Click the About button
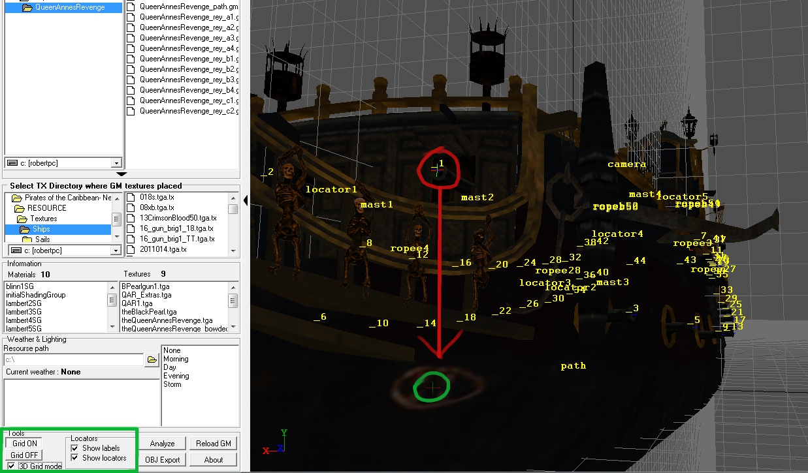 [214, 460]
